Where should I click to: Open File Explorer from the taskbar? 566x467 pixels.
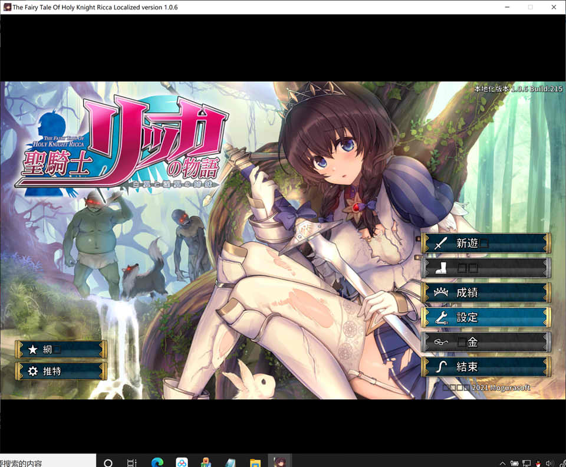[255, 462]
